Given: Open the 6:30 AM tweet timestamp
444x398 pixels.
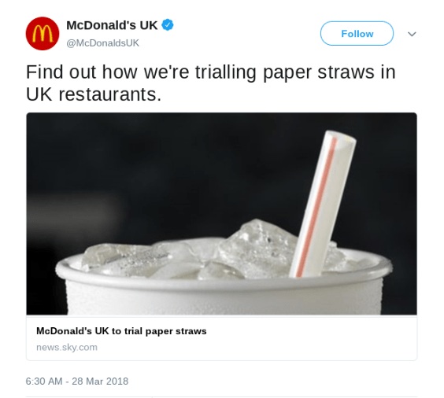Looking at the screenshot, I should point(44,381).
